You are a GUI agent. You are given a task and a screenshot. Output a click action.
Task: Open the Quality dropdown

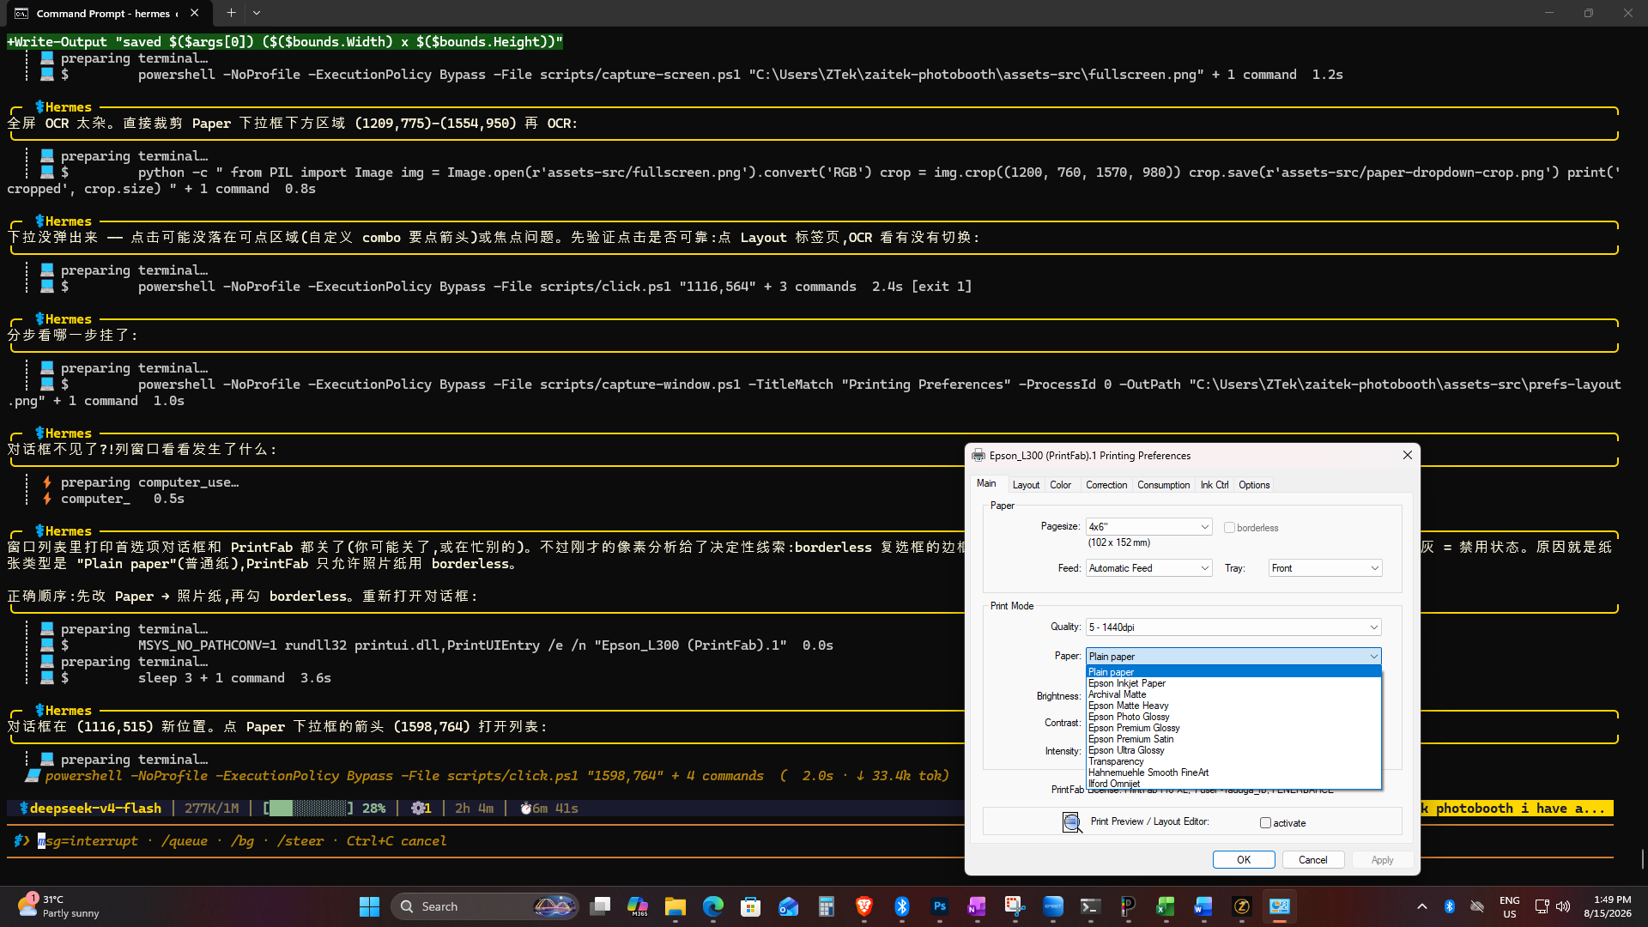pos(1233,627)
